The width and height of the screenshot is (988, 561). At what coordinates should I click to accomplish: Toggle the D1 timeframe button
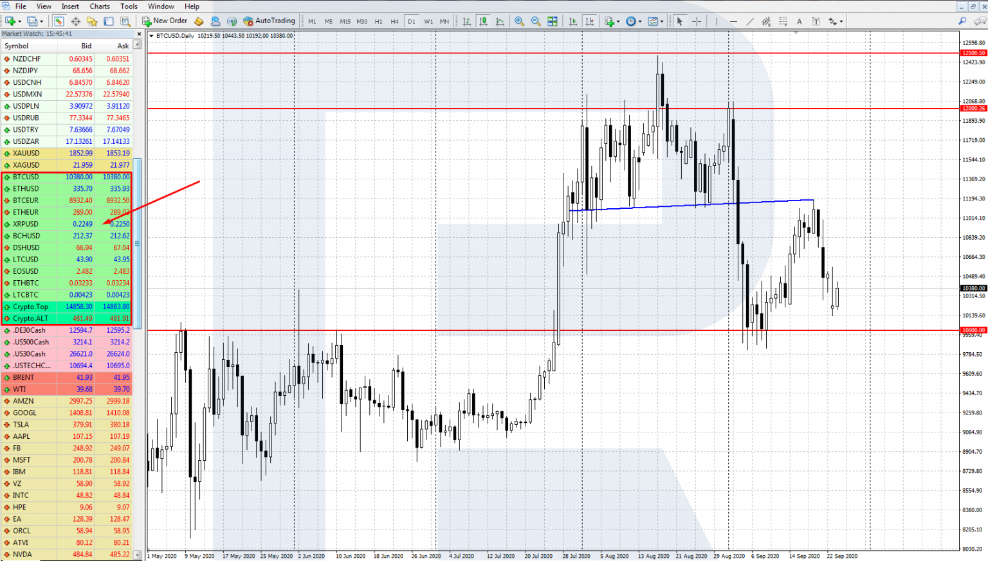412,21
